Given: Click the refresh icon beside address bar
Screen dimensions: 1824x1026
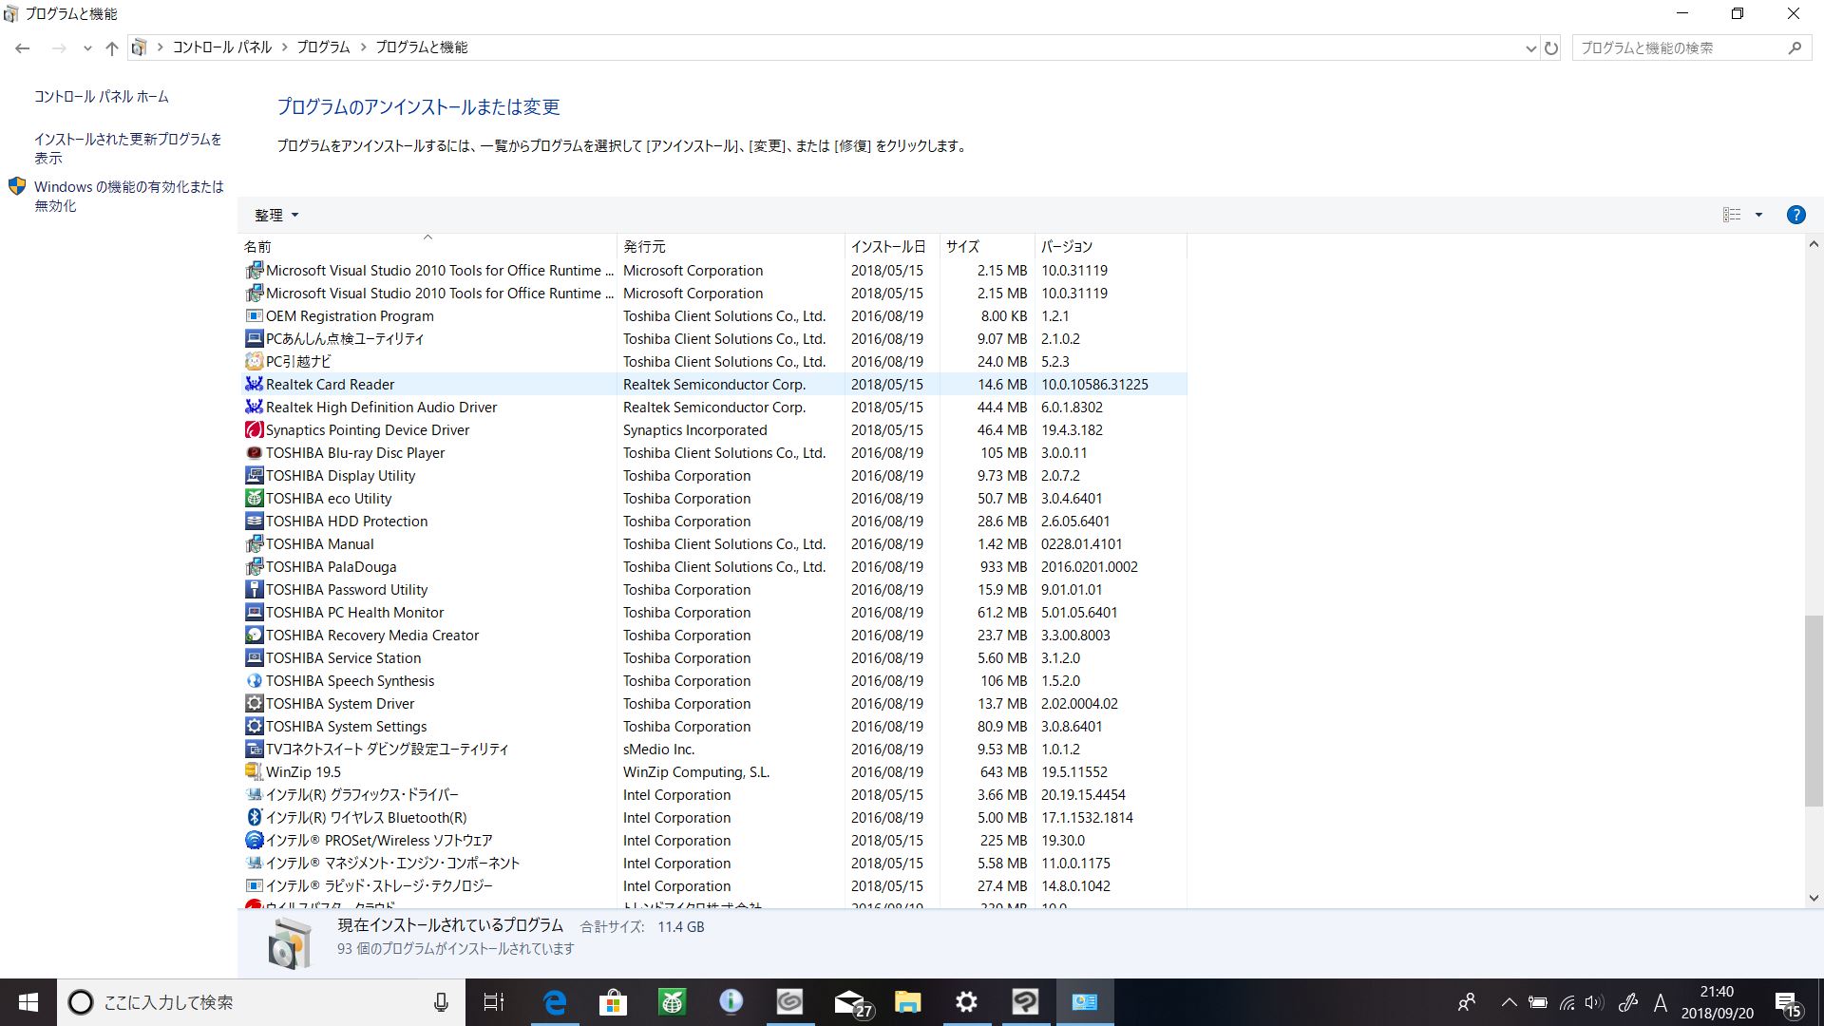Looking at the screenshot, I should tap(1551, 47).
